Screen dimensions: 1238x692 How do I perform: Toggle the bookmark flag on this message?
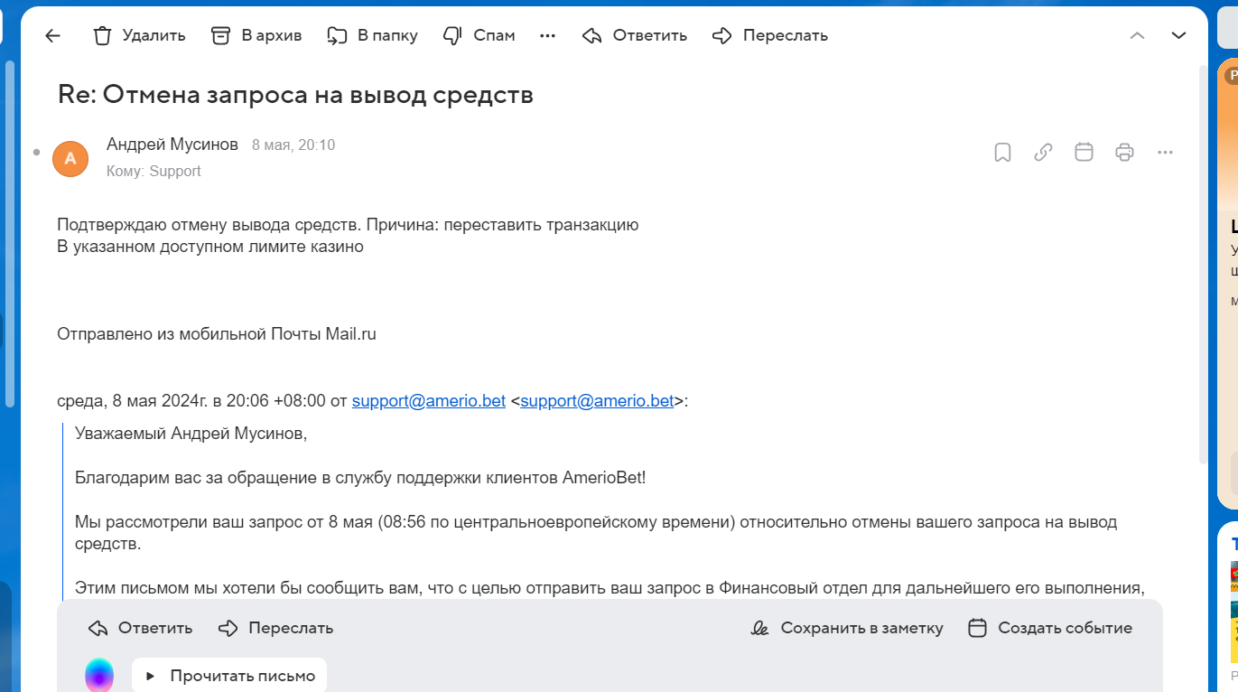(x=1002, y=153)
